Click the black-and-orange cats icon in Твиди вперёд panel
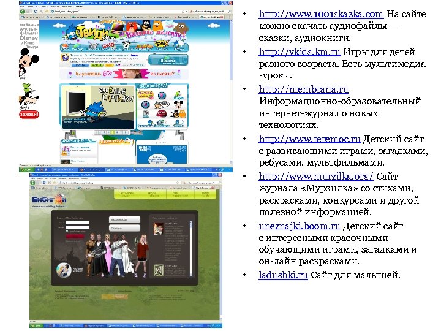 tap(178, 114)
